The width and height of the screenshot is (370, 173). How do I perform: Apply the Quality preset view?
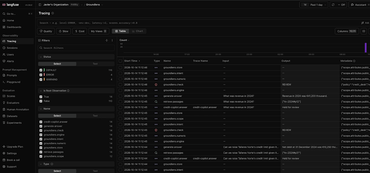click(46, 31)
